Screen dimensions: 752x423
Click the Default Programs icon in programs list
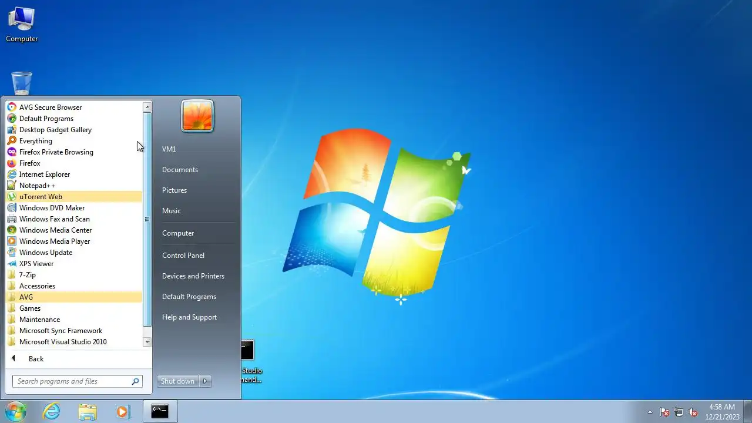click(12, 119)
